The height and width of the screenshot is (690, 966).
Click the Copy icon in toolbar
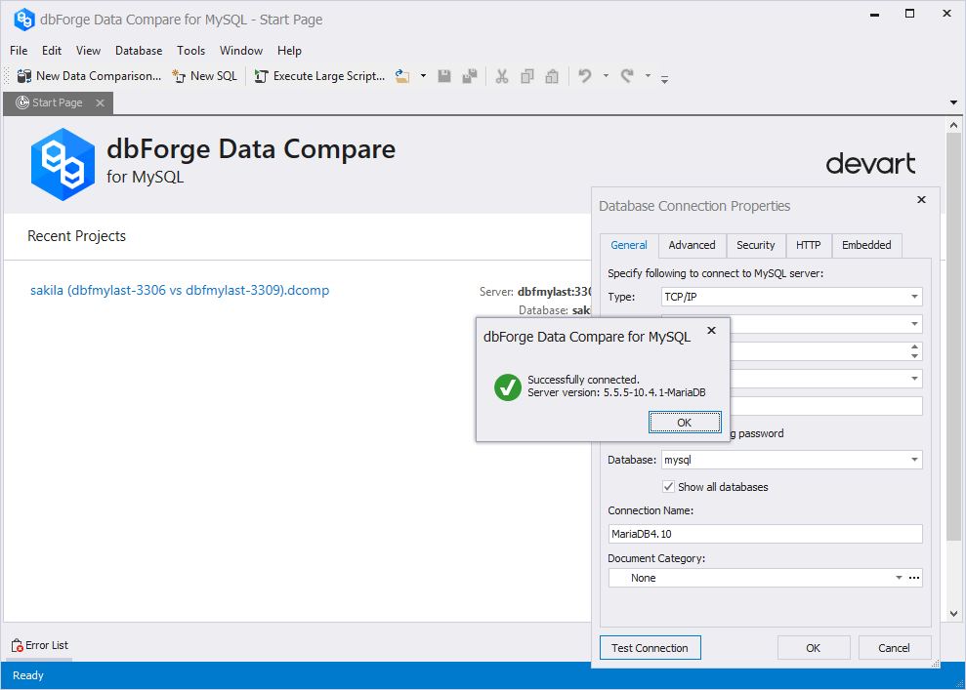527,76
